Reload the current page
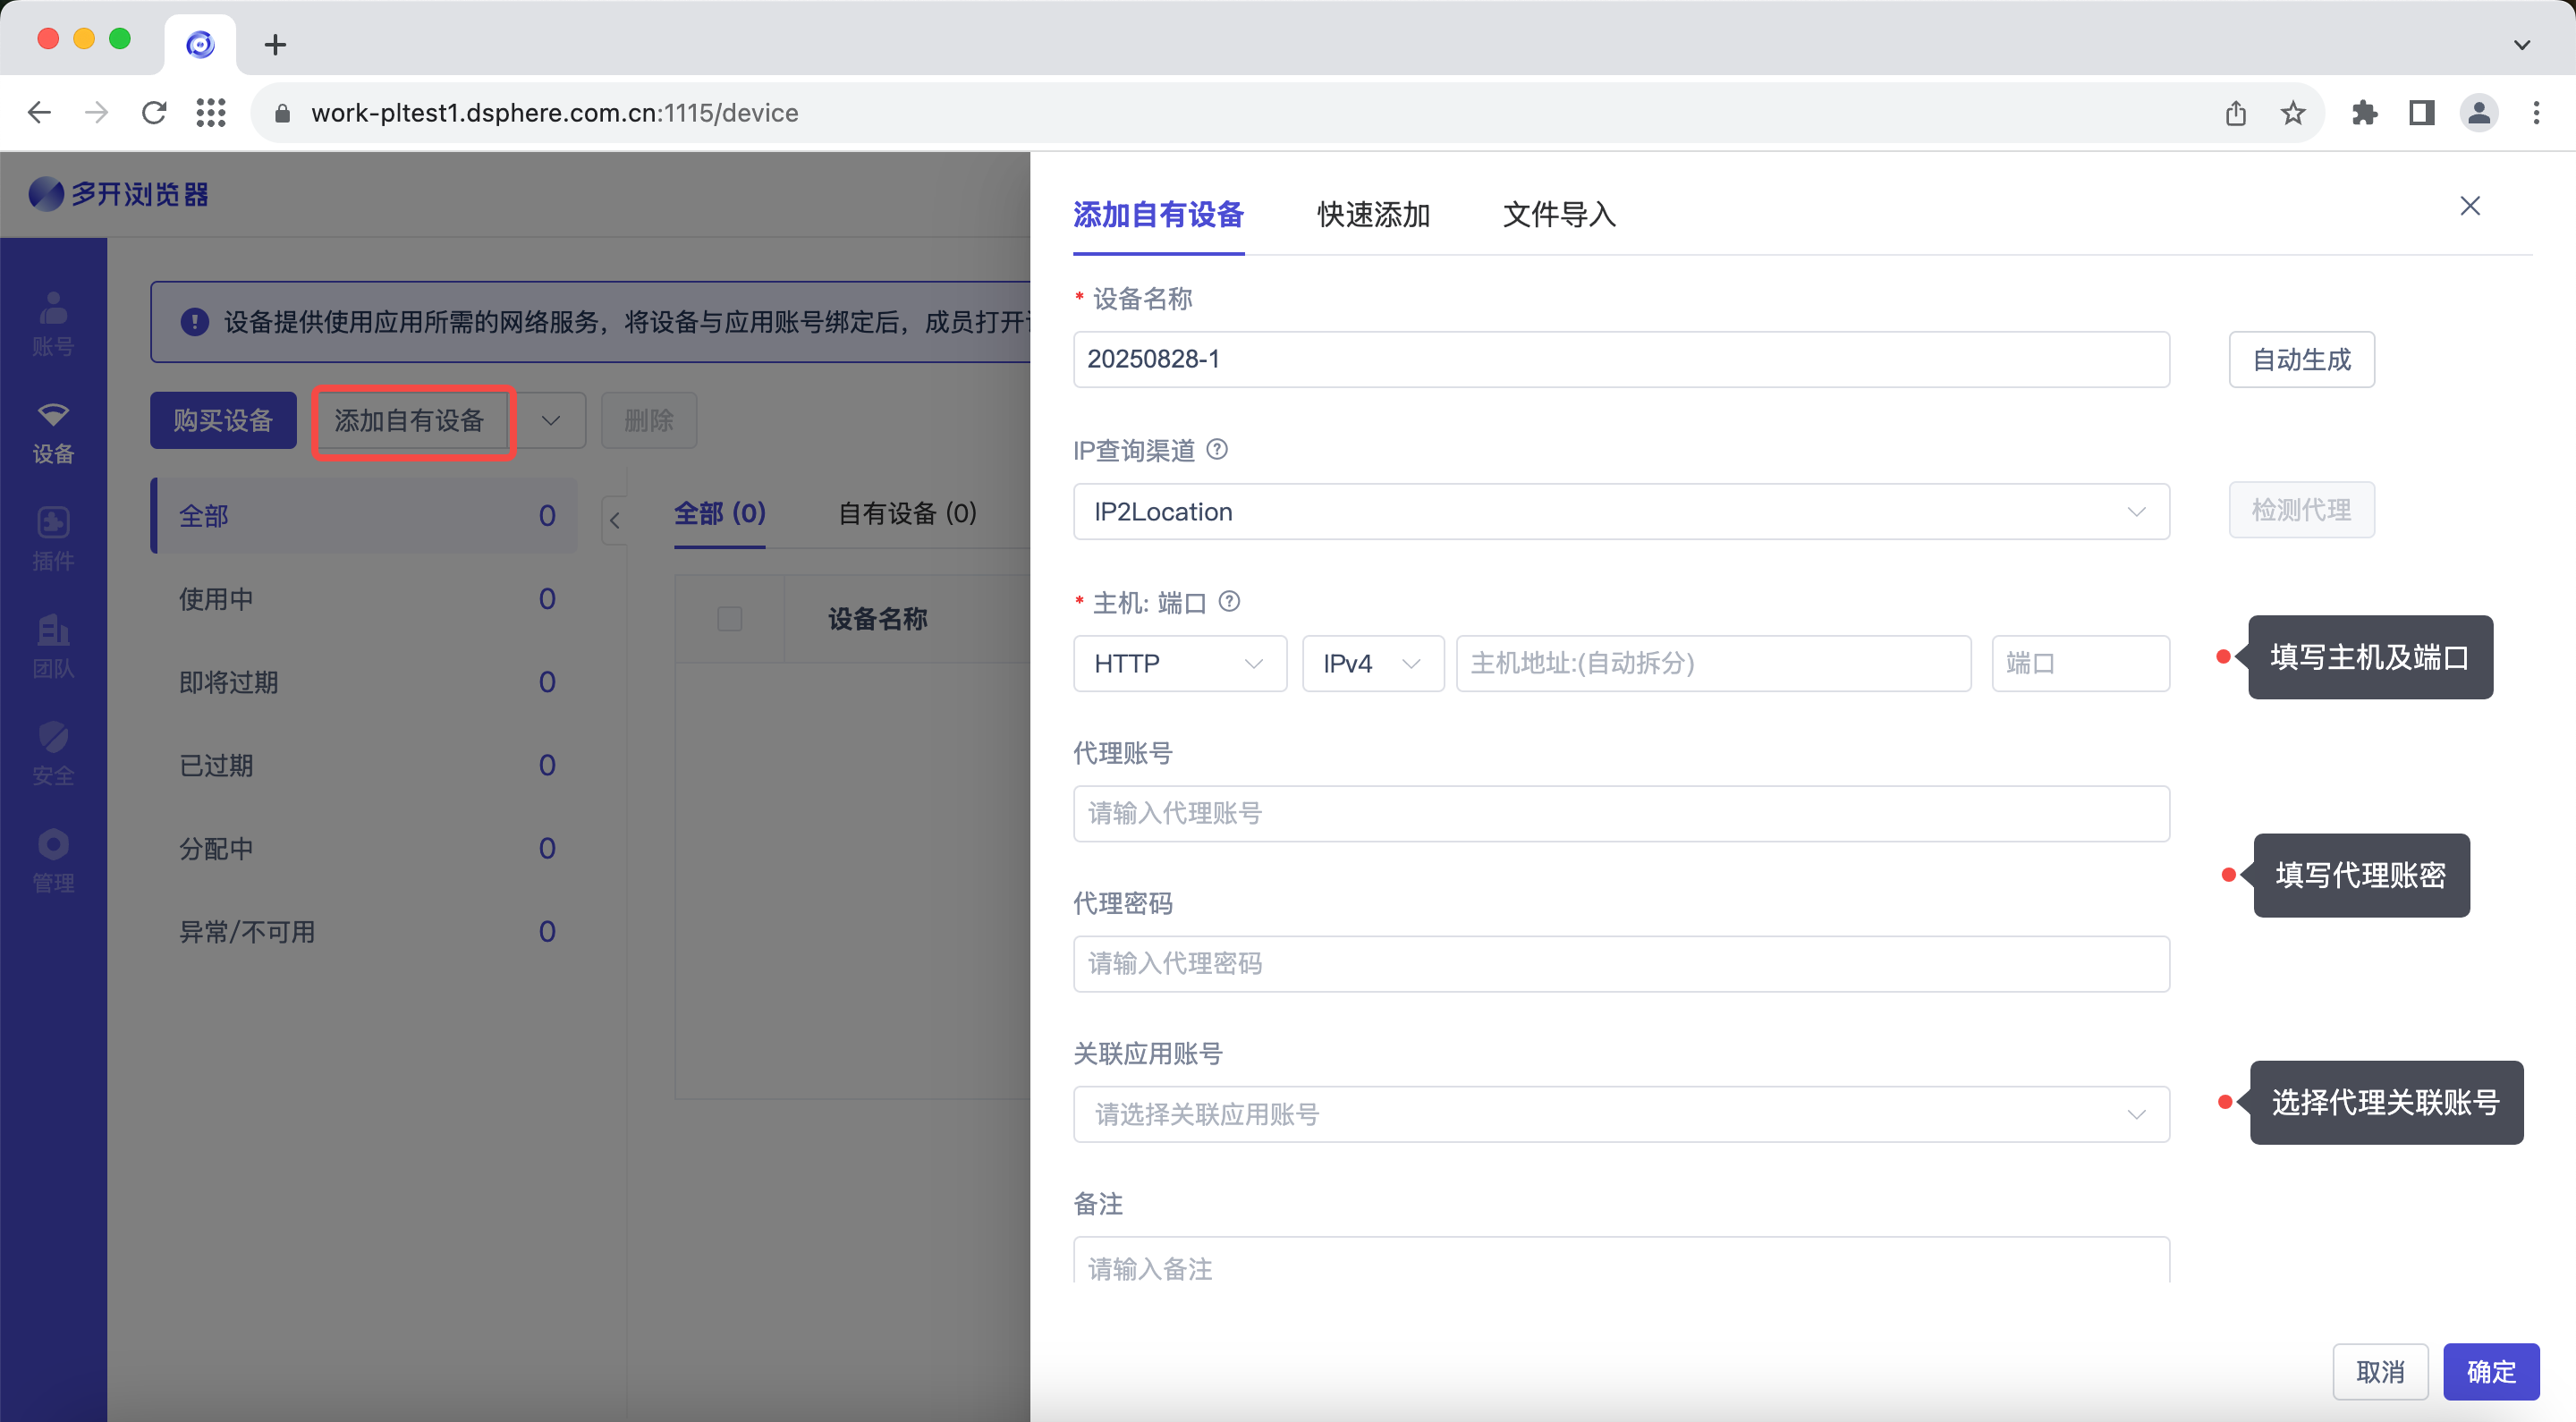This screenshot has width=2576, height=1422. [154, 112]
